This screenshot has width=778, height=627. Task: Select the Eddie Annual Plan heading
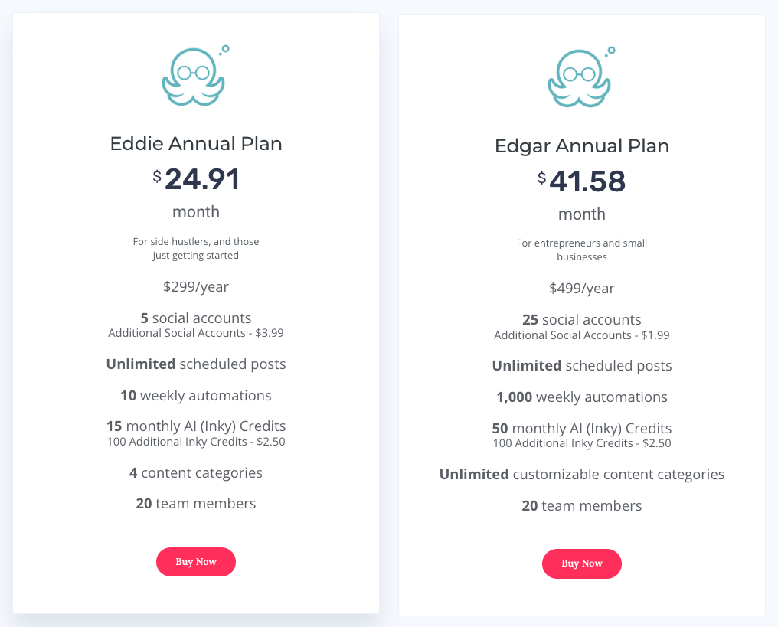pos(196,143)
